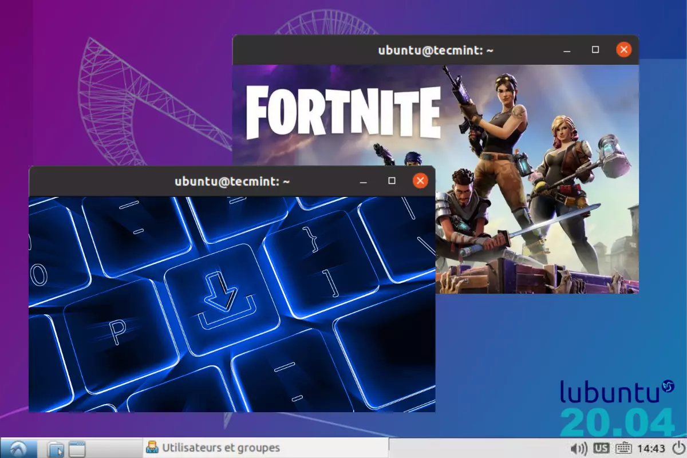687x458 pixels.
Task: Minimize the Fortnite image window
Action: coord(567,50)
